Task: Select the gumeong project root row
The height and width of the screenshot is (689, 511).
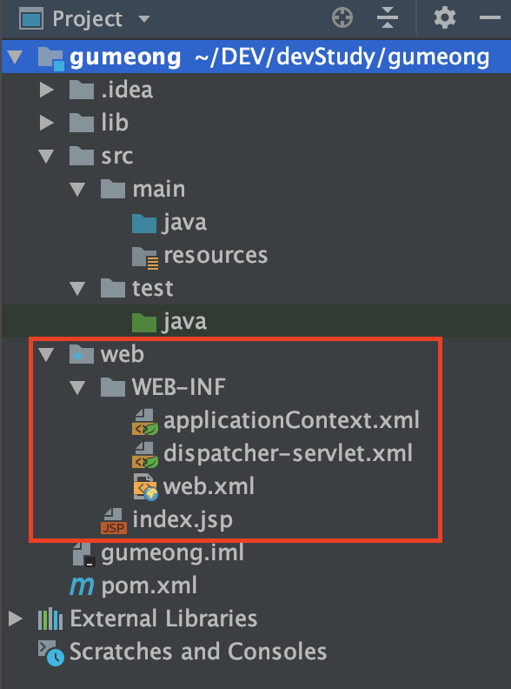Action: click(x=256, y=57)
